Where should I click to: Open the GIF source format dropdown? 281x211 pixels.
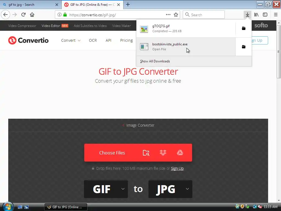[x=106, y=189]
